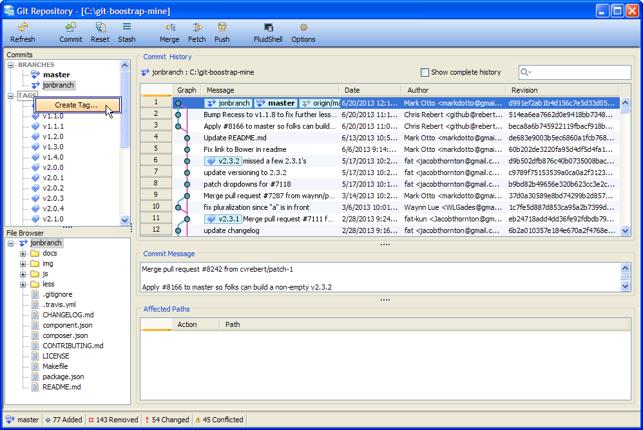The image size is (643, 430).
Task: Sort history by Message column
Action: (271, 90)
